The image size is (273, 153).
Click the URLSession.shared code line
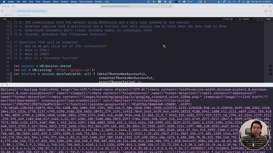pyautogui.click(x=43, y=66)
